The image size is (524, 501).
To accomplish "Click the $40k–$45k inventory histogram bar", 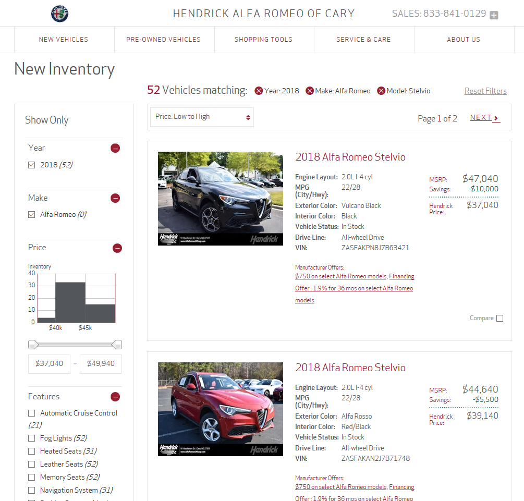I will (x=70, y=302).
